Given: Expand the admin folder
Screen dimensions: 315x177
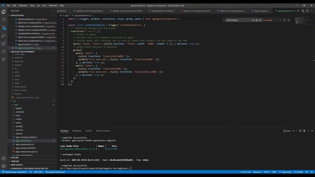Looking at the screenshot, I should tap(19, 108).
